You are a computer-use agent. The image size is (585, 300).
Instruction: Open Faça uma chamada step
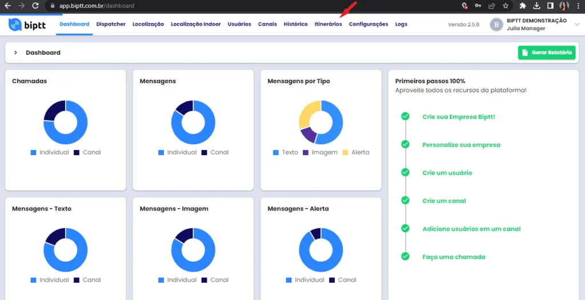(x=454, y=257)
